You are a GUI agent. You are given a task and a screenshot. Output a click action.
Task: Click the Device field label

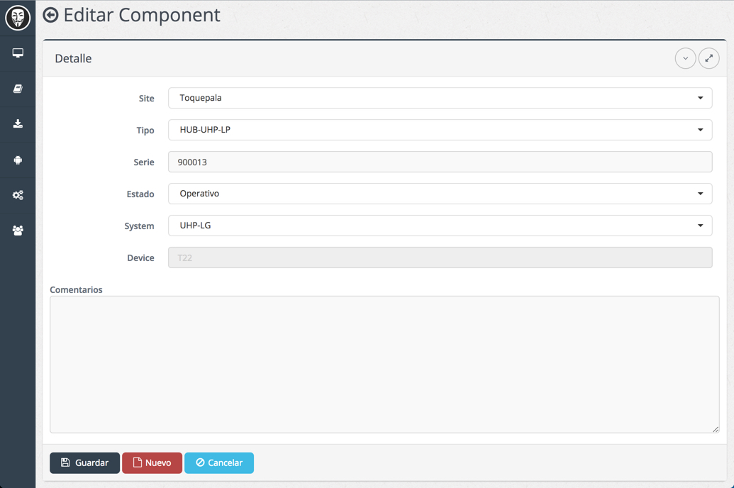140,257
